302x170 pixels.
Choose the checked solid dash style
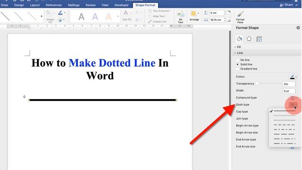(x=285, y=111)
